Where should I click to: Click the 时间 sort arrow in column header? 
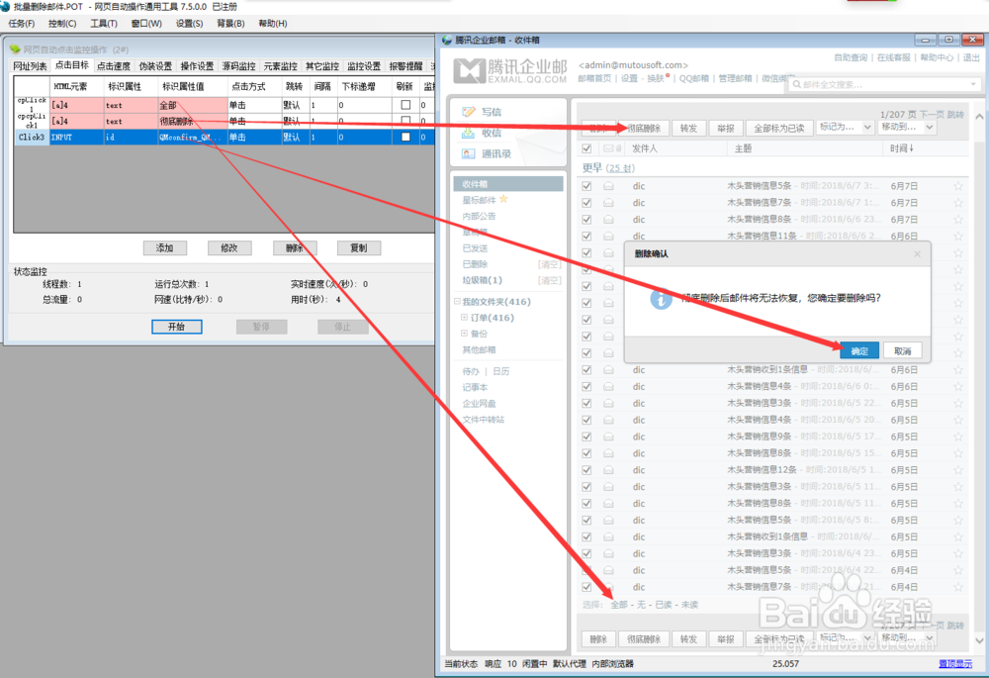[912, 148]
